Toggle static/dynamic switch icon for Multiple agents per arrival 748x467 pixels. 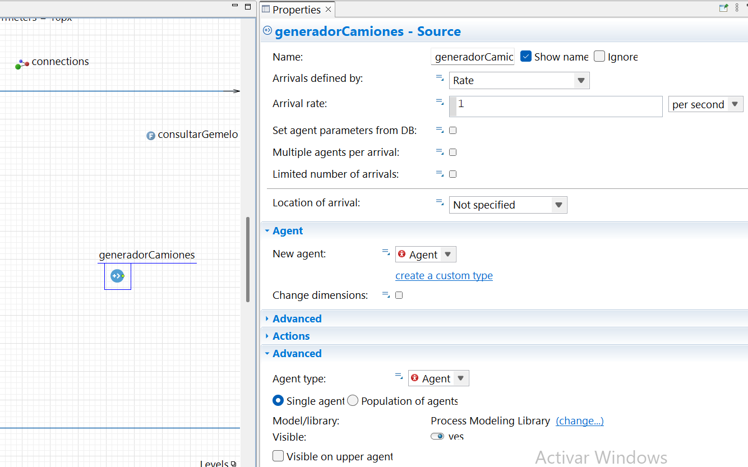coord(440,152)
